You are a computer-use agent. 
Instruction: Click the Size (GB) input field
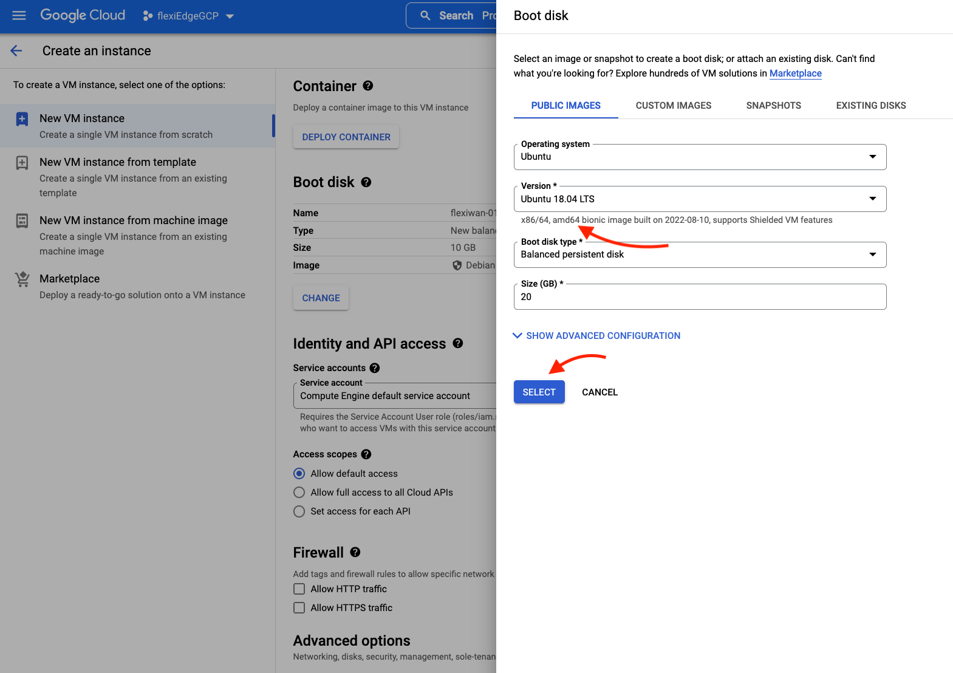[x=700, y=297]
